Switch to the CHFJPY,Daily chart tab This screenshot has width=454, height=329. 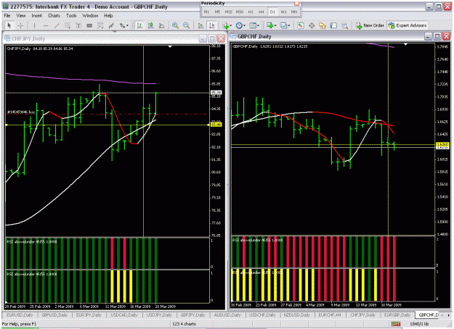click(x=362, y=315)
